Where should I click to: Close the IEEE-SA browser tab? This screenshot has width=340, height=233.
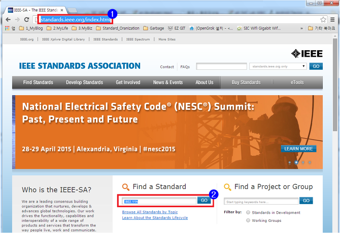[x=62, y=10]
